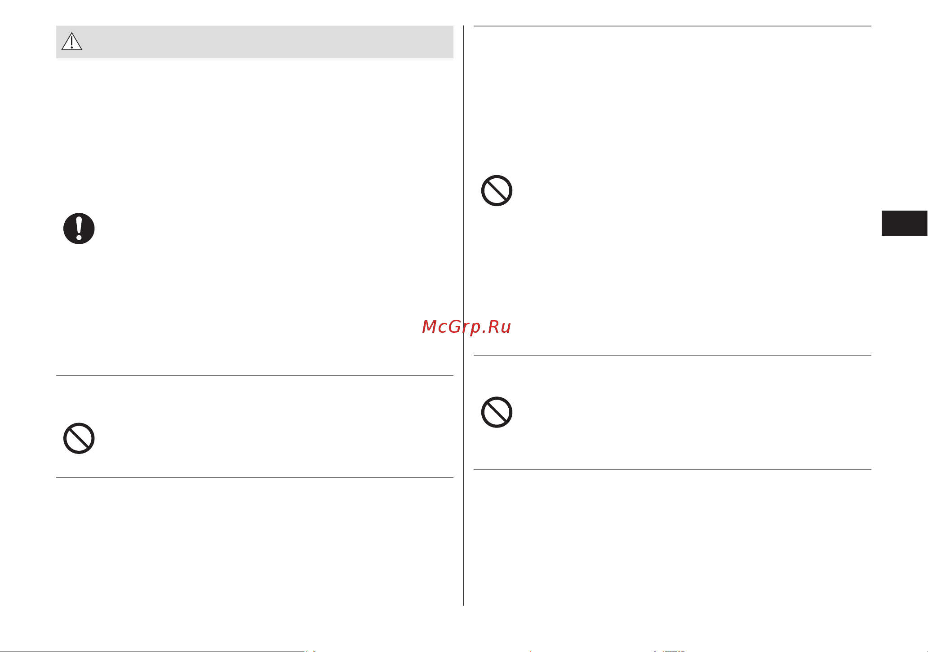The height and width of the screenshot is (652, 928).
Task: Click the lower prohibition icon in right column
Action: (497, 412)
